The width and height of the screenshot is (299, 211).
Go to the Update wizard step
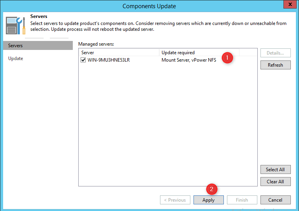click(x=16, y=59)
